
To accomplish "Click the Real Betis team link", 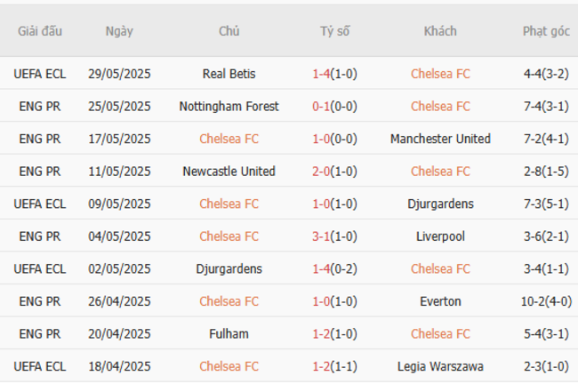I will (229, 74).
